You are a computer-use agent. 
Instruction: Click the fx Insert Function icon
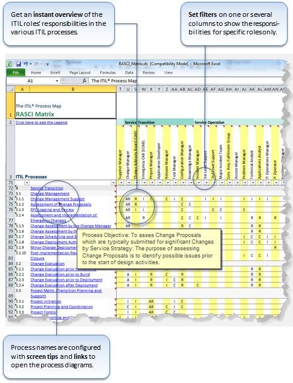tap(85, 81)
